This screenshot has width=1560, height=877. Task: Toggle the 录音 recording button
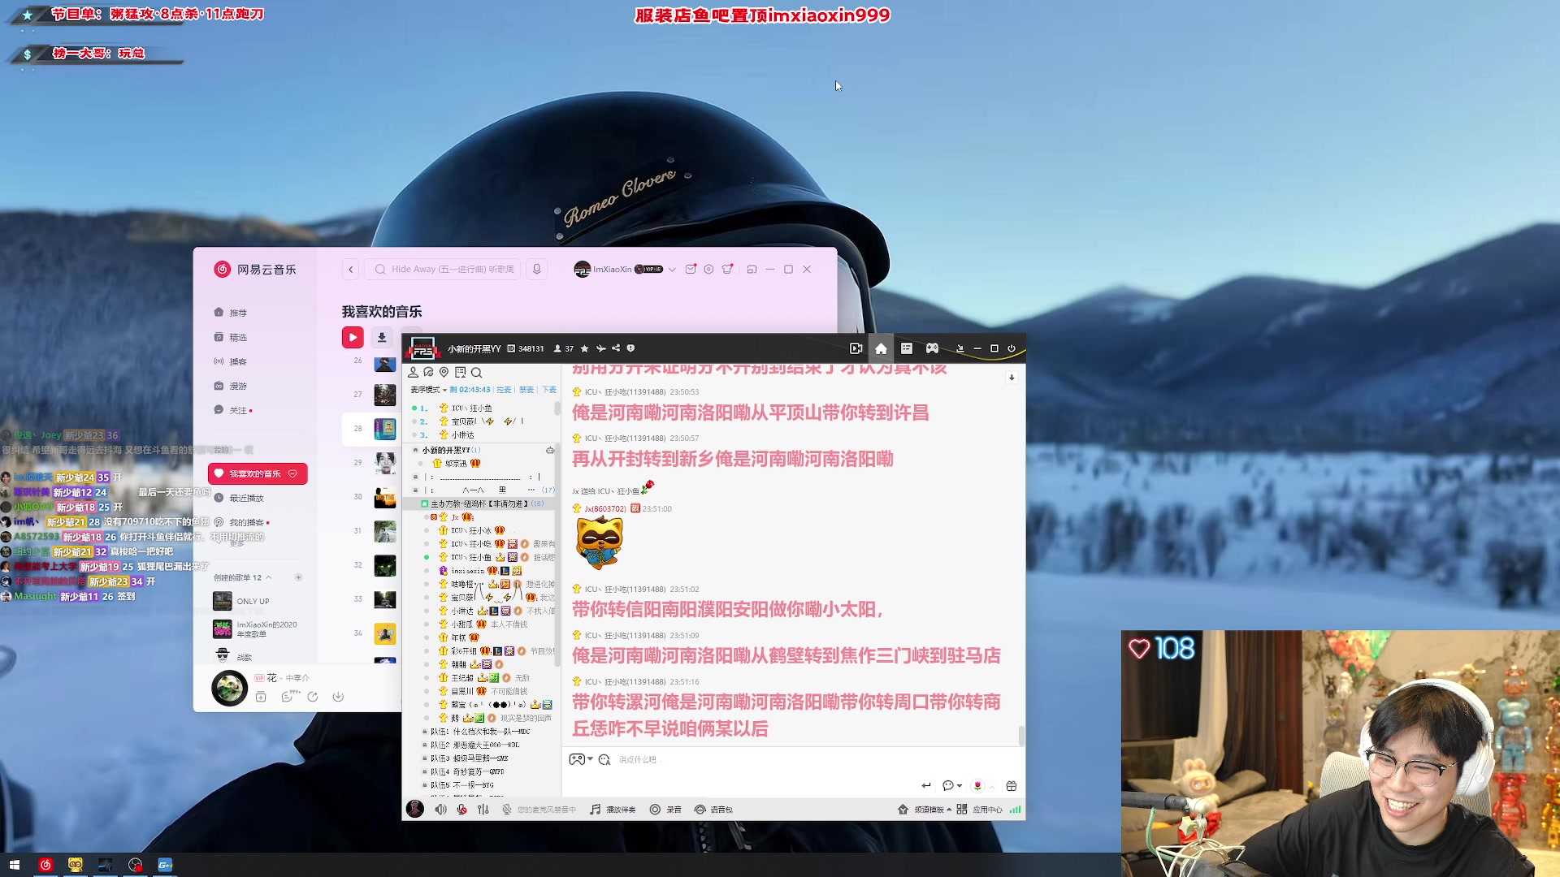pos(665,810)
